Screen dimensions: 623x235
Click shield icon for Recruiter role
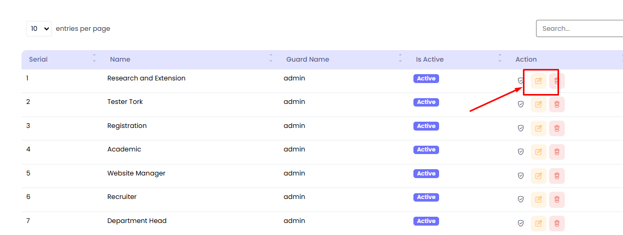[520, 199]
